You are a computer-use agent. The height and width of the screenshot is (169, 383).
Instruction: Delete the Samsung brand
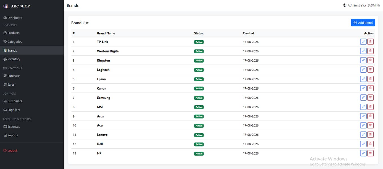tap(370, 97)
